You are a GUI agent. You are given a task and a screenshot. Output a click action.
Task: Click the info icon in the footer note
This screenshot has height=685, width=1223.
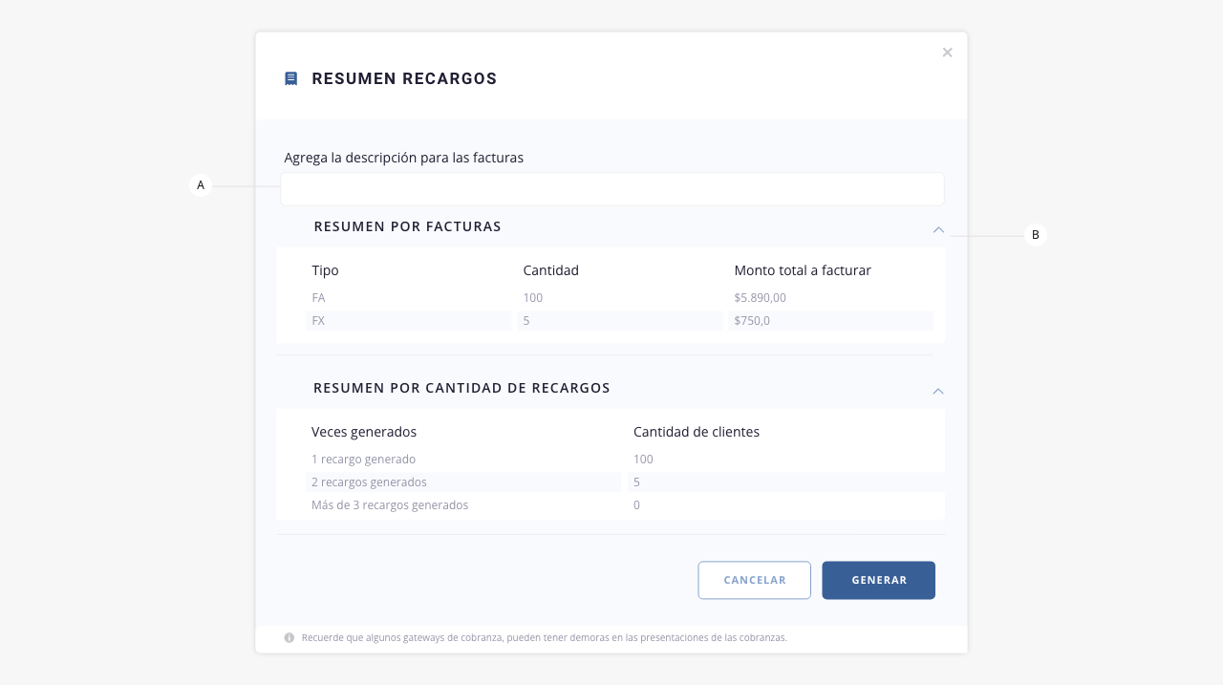pos(290,637)
